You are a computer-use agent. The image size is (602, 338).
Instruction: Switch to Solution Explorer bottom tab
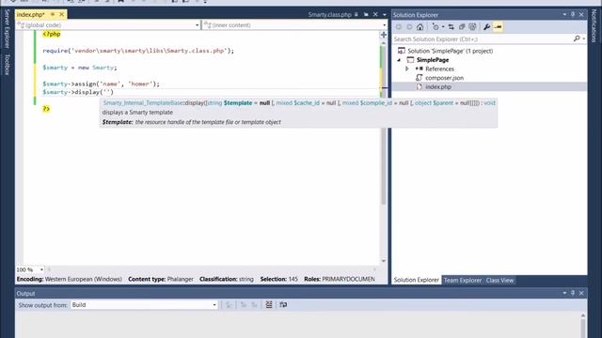click(416, 280)
